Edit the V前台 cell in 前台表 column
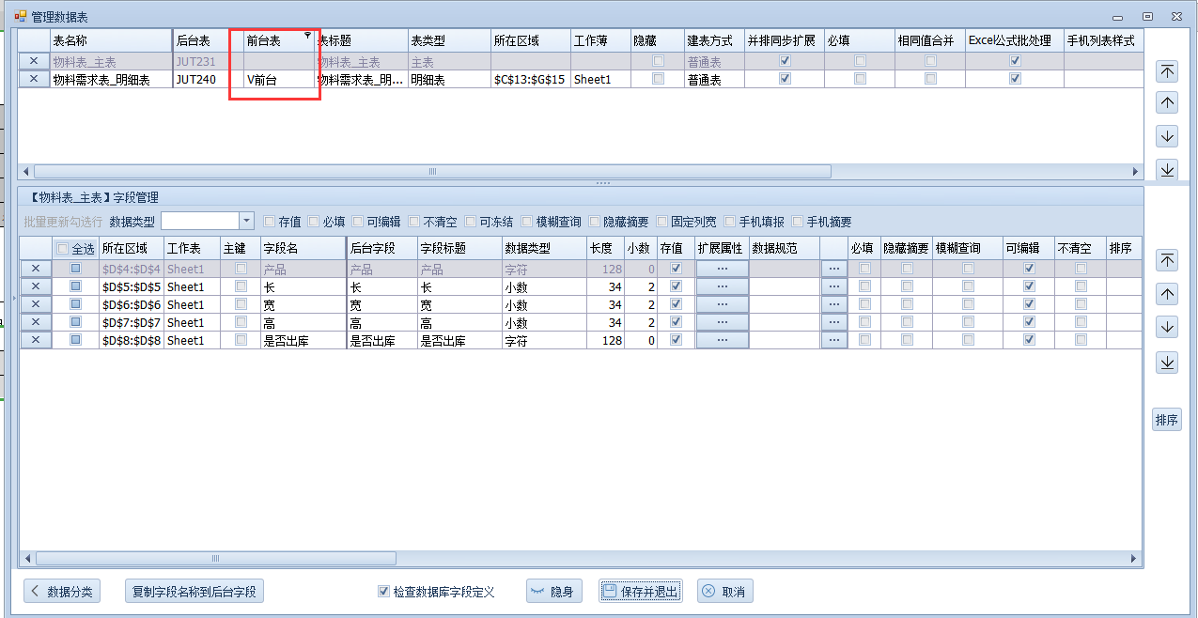This screenshot has width=1198, height=618. pos(278,80)
